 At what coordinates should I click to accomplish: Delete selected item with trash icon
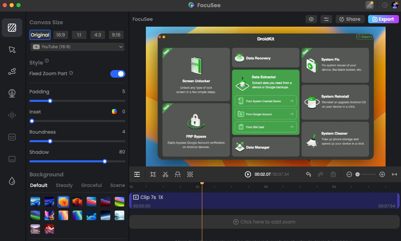(333, 174)
